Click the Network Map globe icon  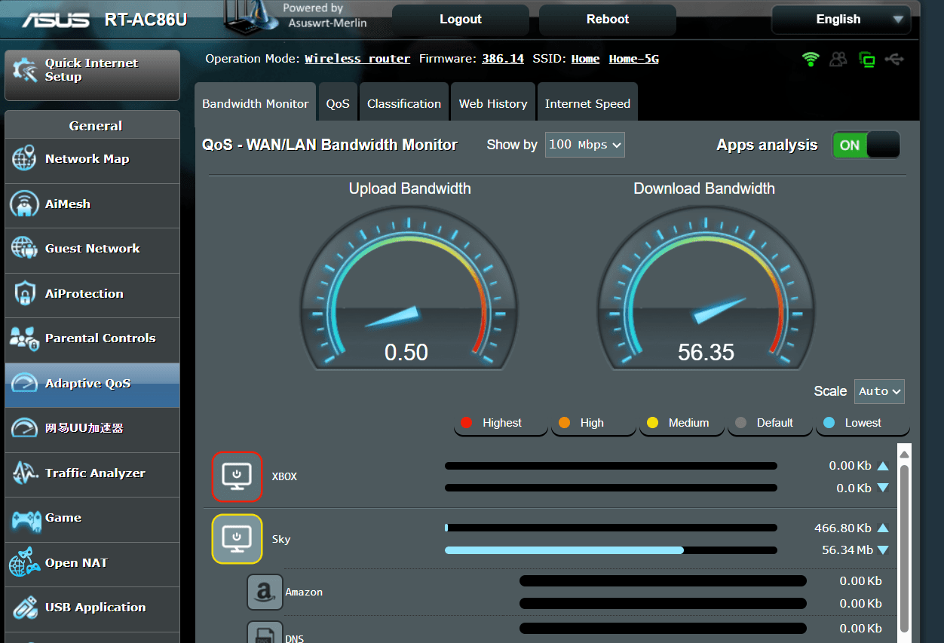tap(24, 159)
